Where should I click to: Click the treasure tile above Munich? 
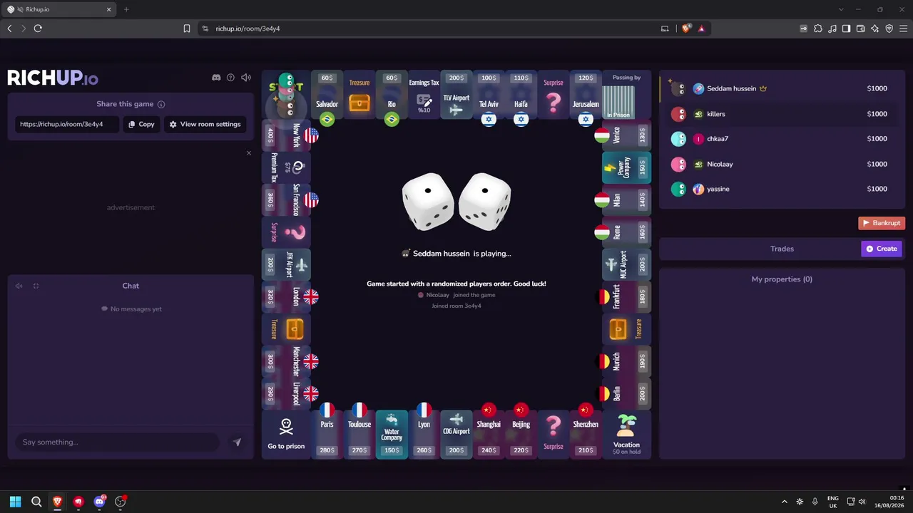click(x=626, y=329)
